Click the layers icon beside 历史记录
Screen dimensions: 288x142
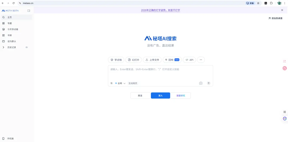click(x=27, y=47)
